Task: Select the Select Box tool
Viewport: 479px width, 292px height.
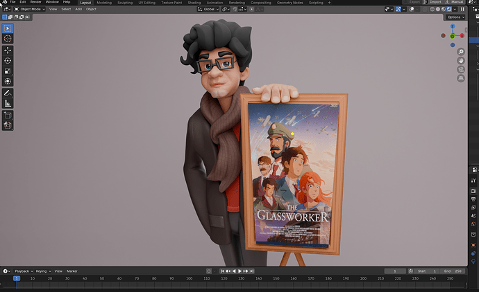Action: pos(8,28)
